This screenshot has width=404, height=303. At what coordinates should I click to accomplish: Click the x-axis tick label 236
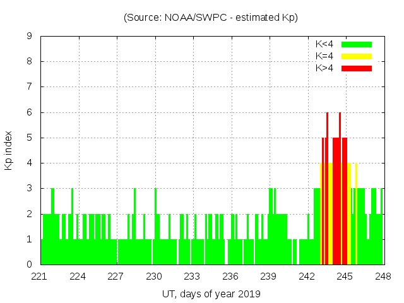point(230,276)
